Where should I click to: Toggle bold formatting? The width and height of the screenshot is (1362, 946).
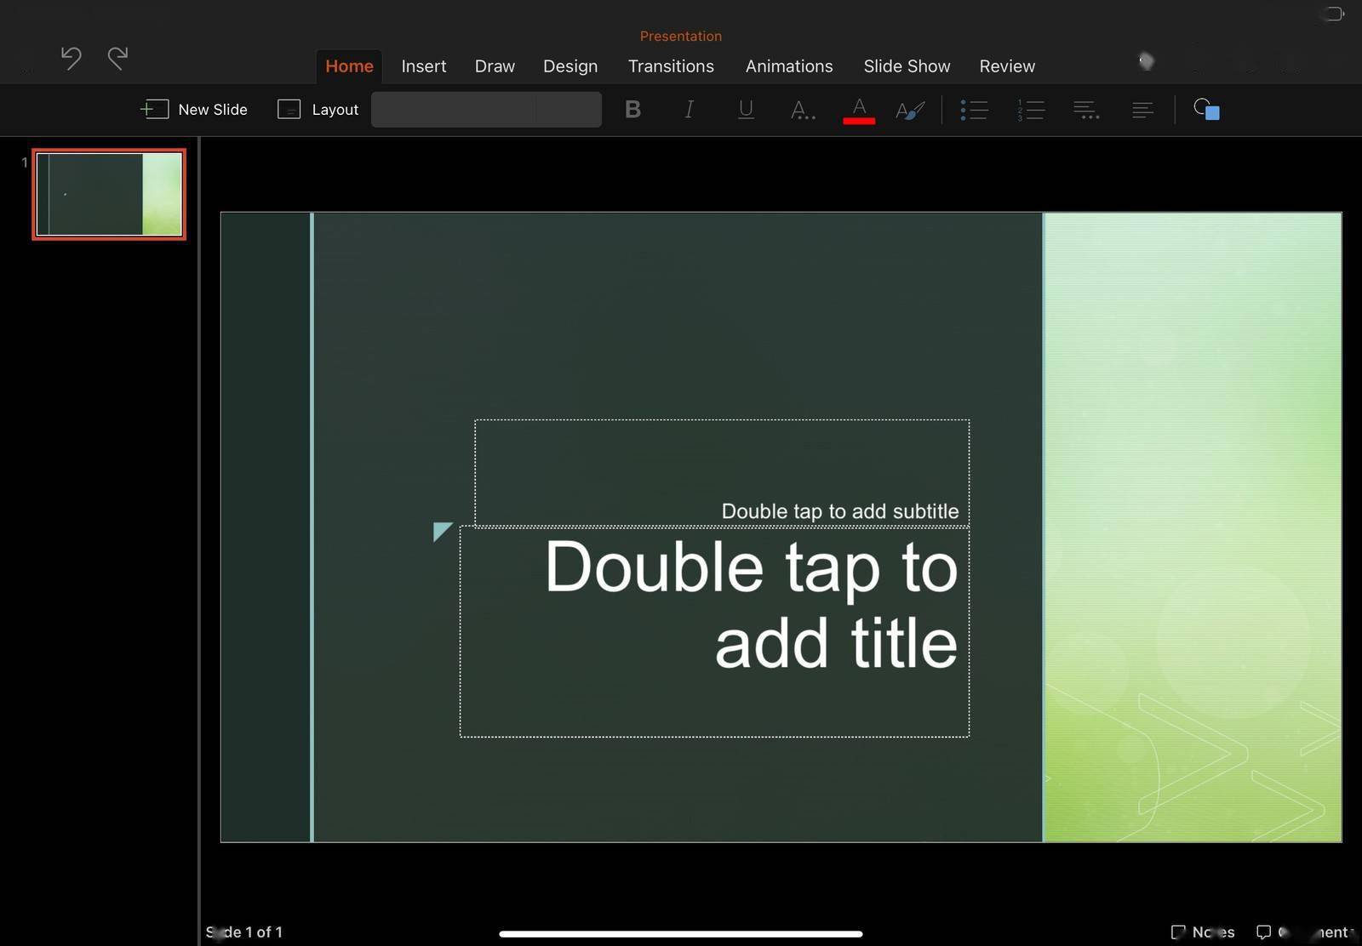[x=632, y=110]
